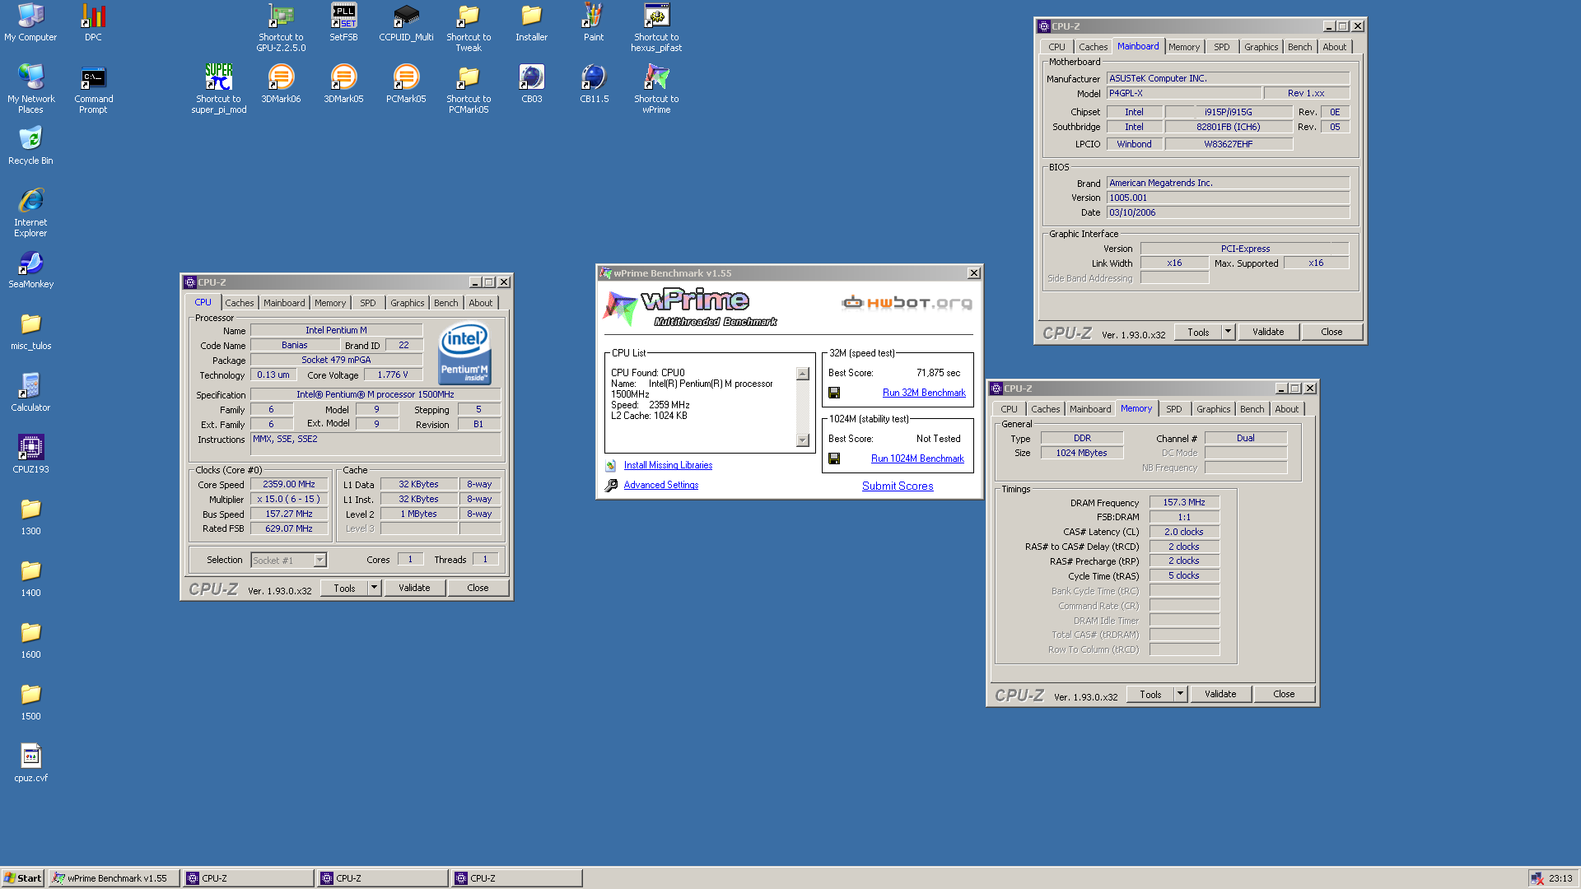Open Calculator desktop shortcut

30,393
